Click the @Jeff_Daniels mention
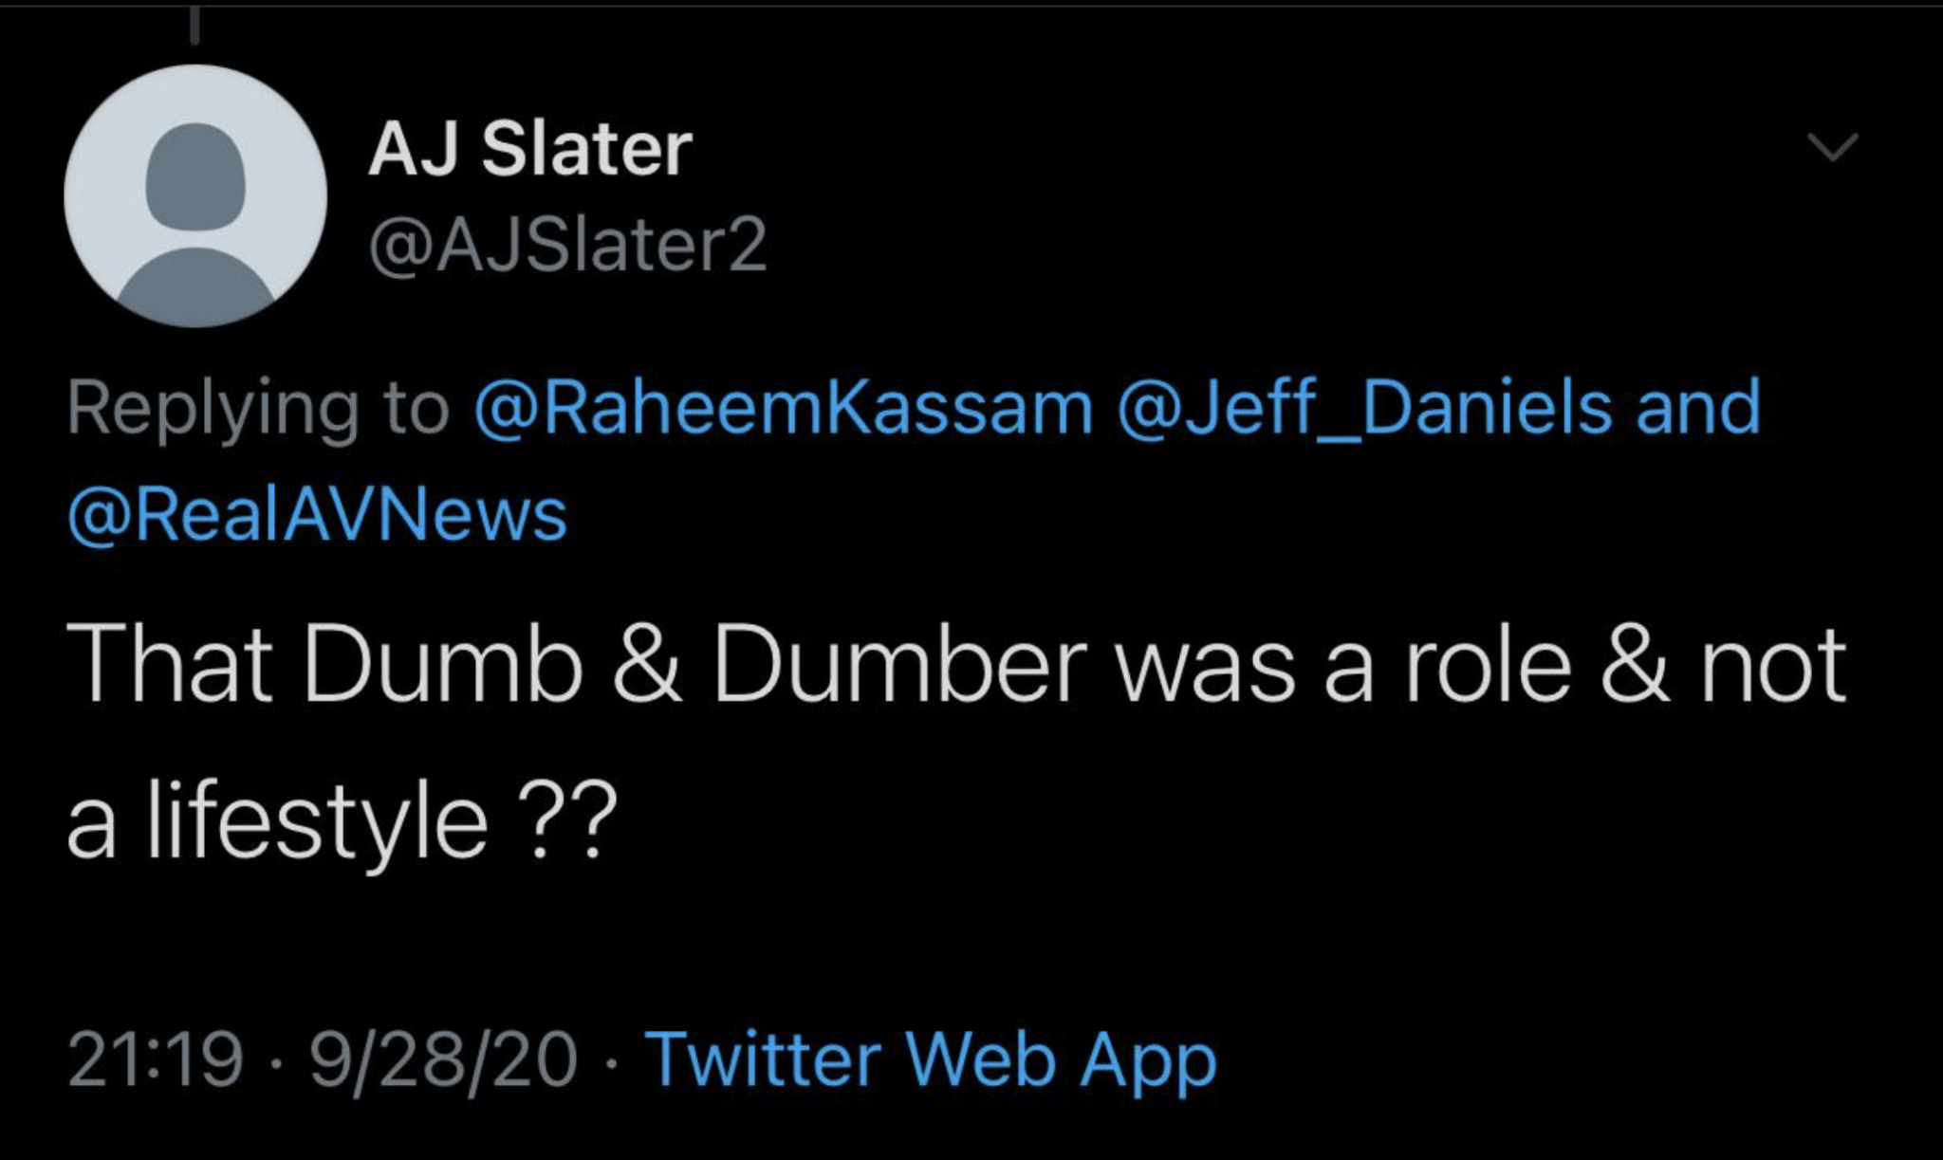Image resolution: width=1943 pixels, height=1160 pixels. click(1364, 408)
